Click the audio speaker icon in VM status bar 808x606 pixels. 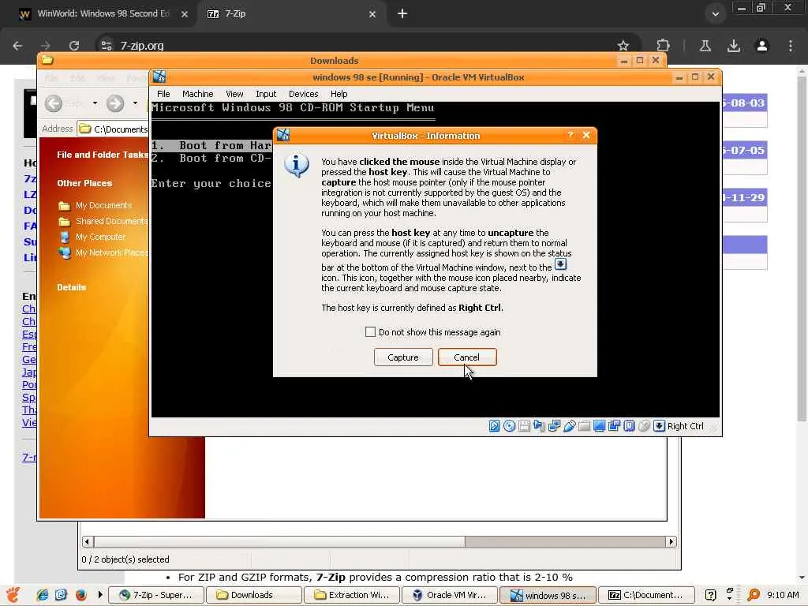[539, 425]
